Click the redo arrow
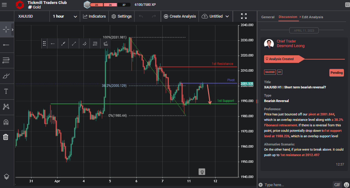350x188 pixels. (154, 16)
